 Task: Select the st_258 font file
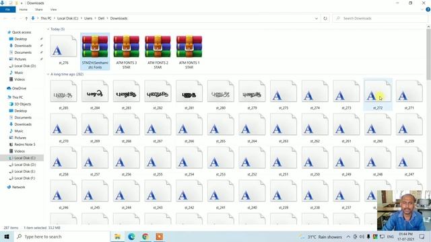[63, 161]
